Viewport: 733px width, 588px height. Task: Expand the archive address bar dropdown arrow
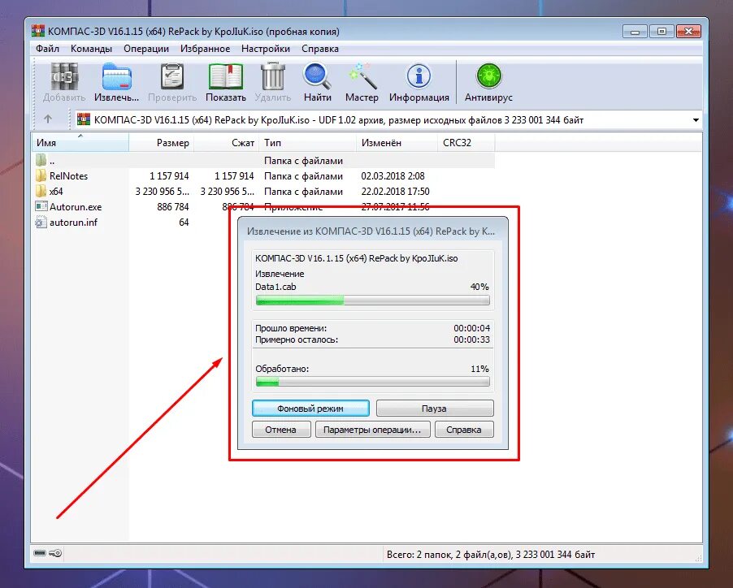[x=696, y=120]
